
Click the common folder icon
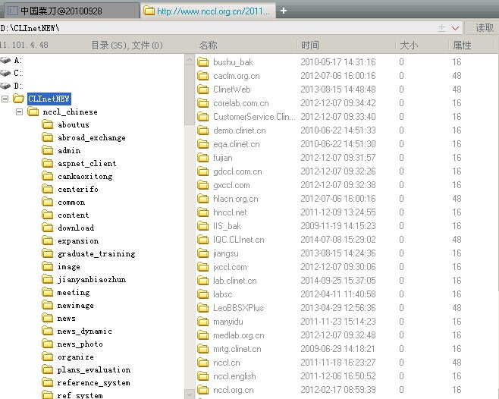pyautogui.click(x=48, y=203)
